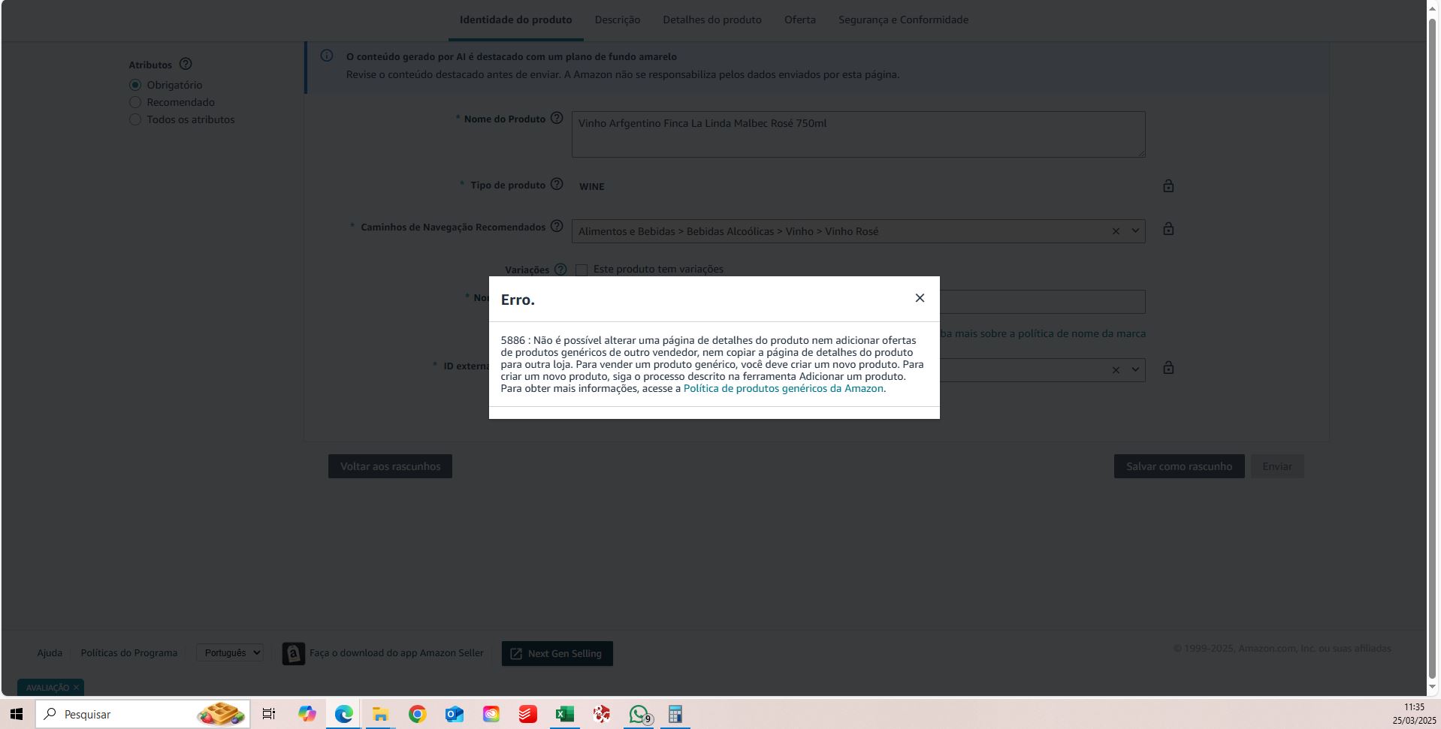The image size is (1441, 729).
Task: Open Google Chrome from taskbar
Action: coord(417,714)
